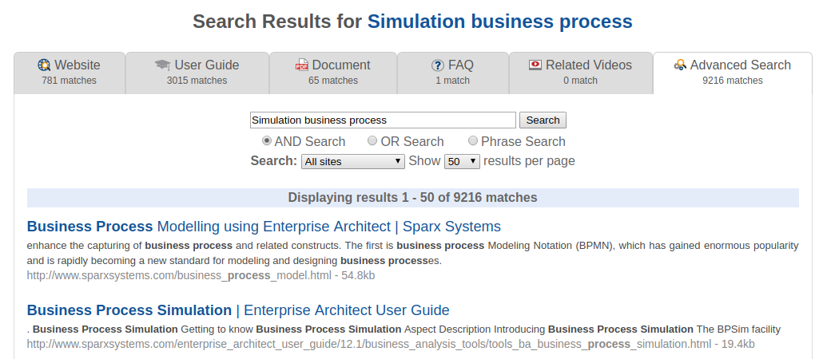Open Business Process Simulation User Guide link

pos(238,310)
